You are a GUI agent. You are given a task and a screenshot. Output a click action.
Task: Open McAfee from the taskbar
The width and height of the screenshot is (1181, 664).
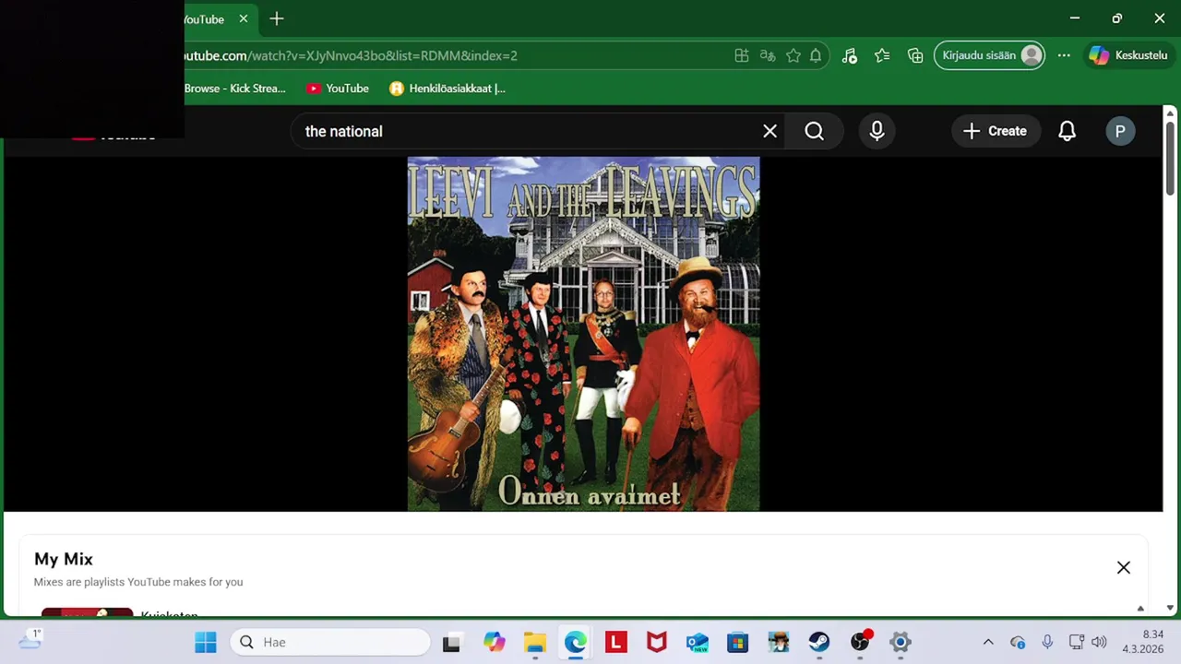coord(657,642)
